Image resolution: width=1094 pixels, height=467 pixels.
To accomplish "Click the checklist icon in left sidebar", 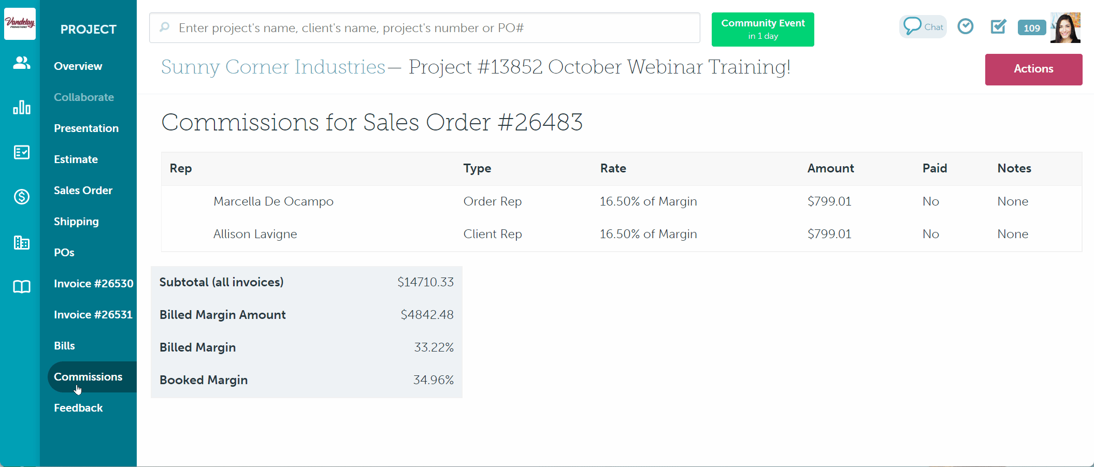I will point(21,152).
